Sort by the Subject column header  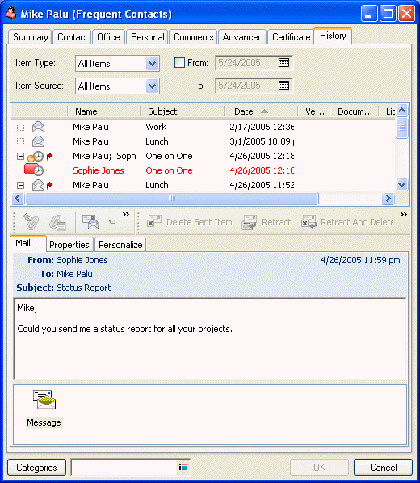tap(182, 111)
